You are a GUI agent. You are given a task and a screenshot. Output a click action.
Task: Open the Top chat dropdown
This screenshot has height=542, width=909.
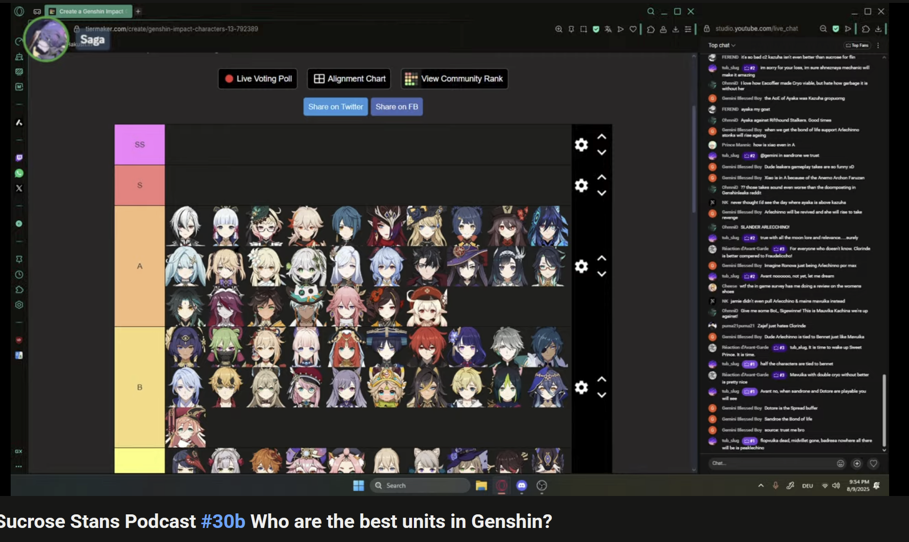(x=722, y=45)
